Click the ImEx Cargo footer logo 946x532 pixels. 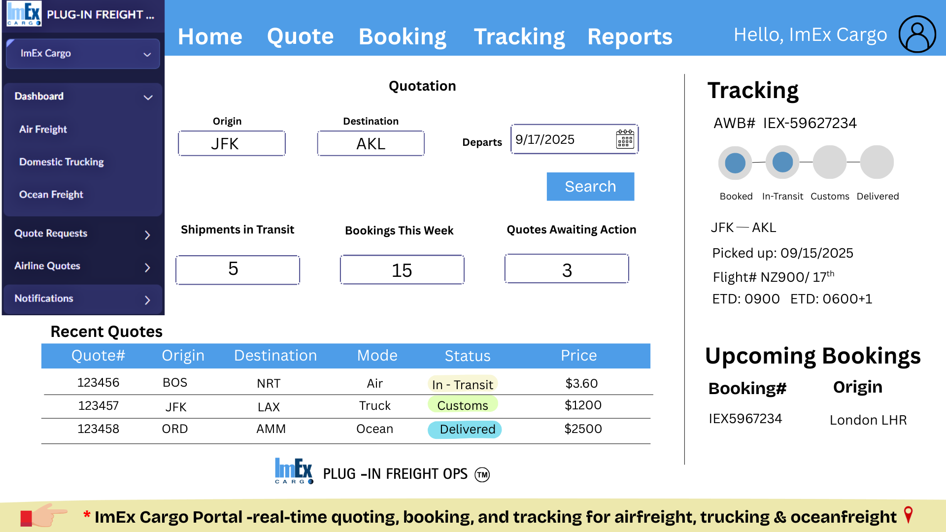(x=294, y=471)
